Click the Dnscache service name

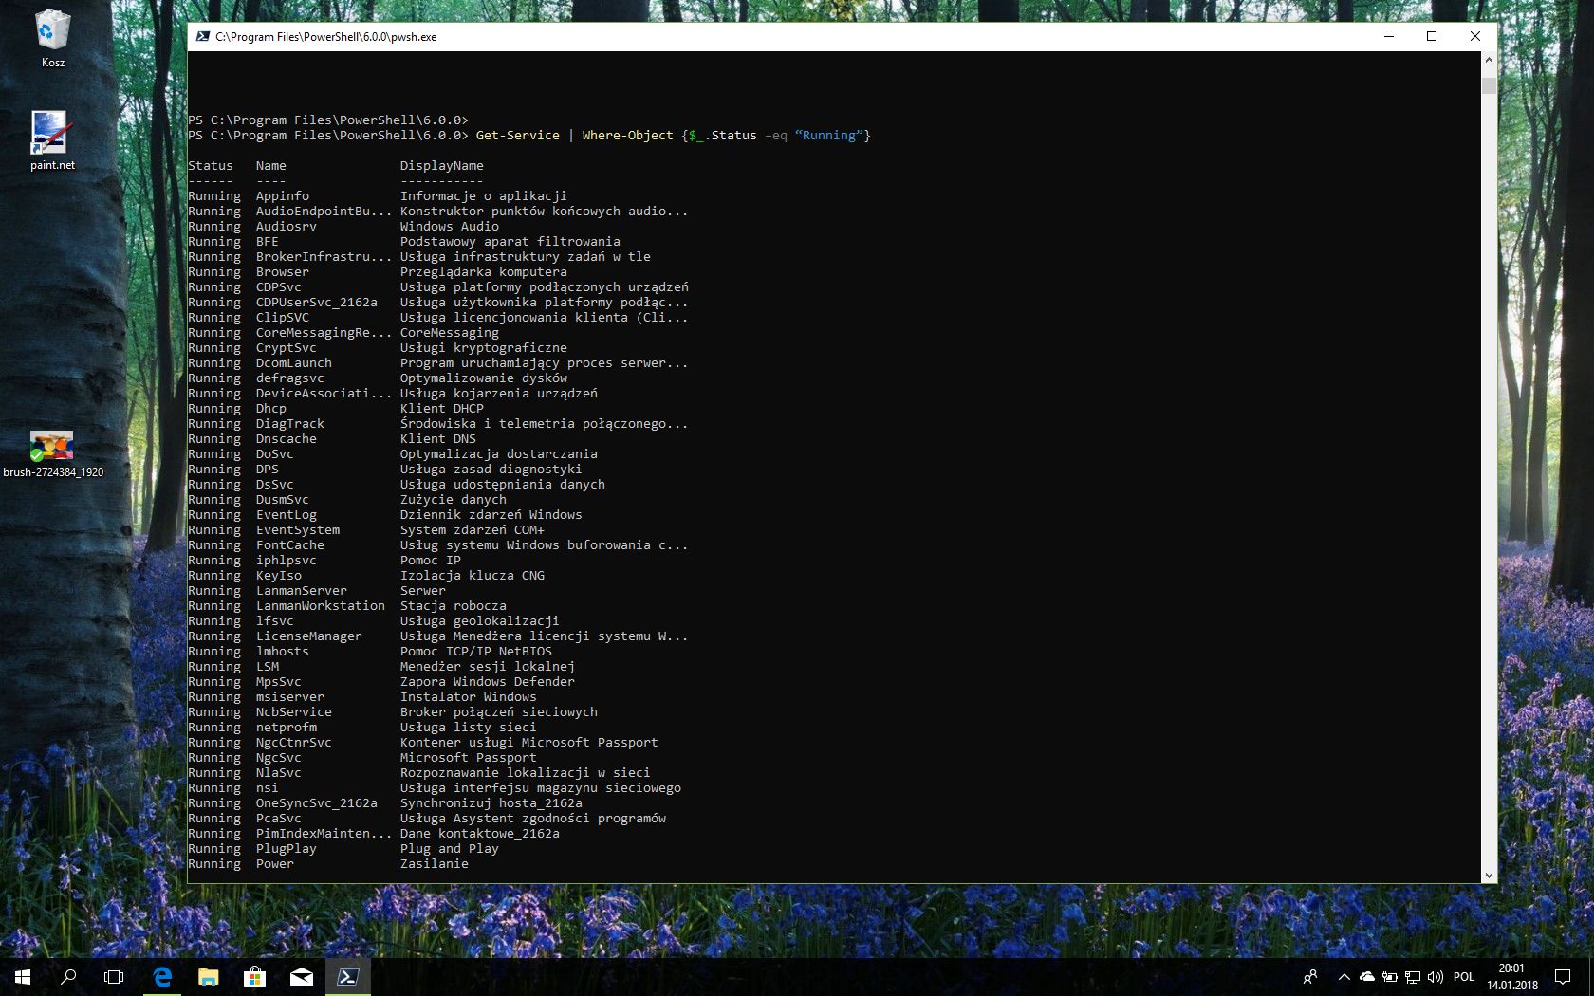pos(287,439)
